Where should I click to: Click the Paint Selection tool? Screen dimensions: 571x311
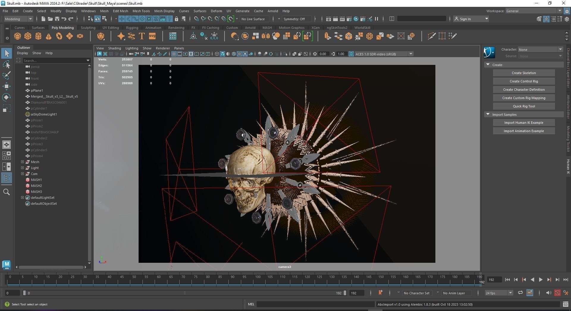click(7, 75)
